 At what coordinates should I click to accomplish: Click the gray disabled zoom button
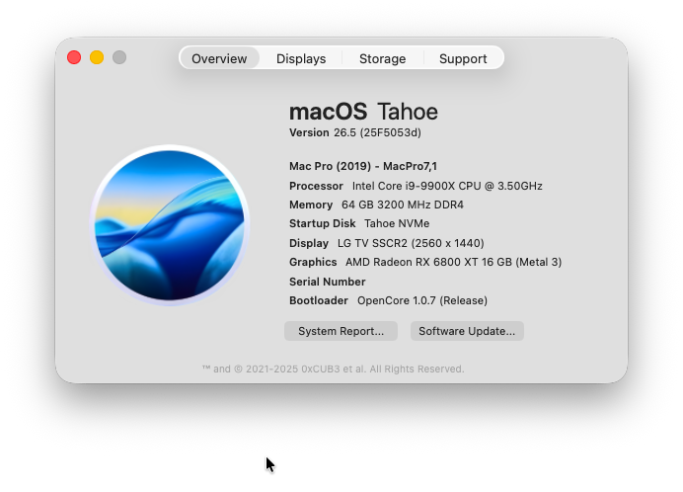click(119, 57)
